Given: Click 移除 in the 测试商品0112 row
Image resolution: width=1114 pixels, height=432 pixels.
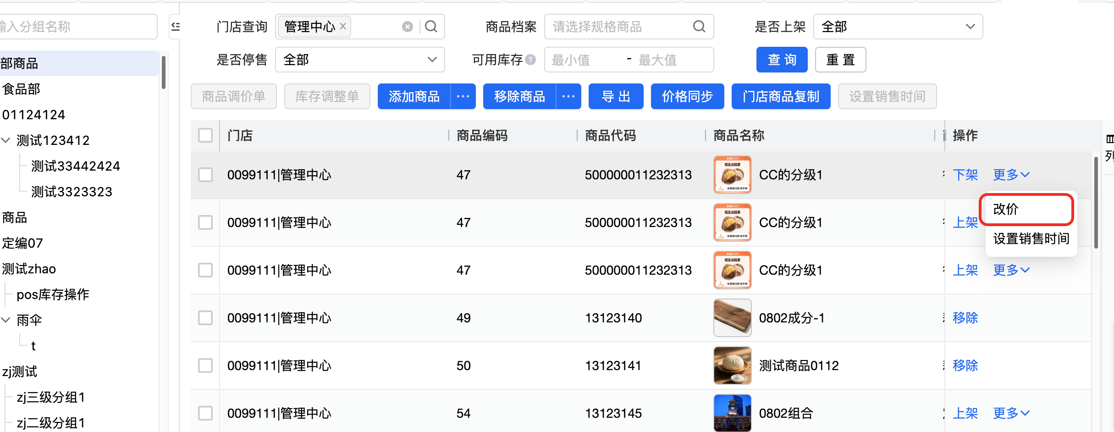Looking at the screenshot, I should tap(965, 366).
